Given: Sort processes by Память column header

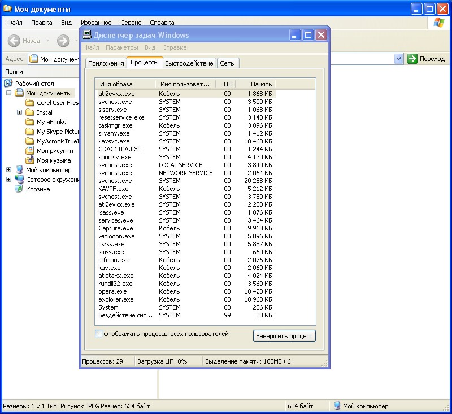Looking at the screenshot, I should (256, 84).
